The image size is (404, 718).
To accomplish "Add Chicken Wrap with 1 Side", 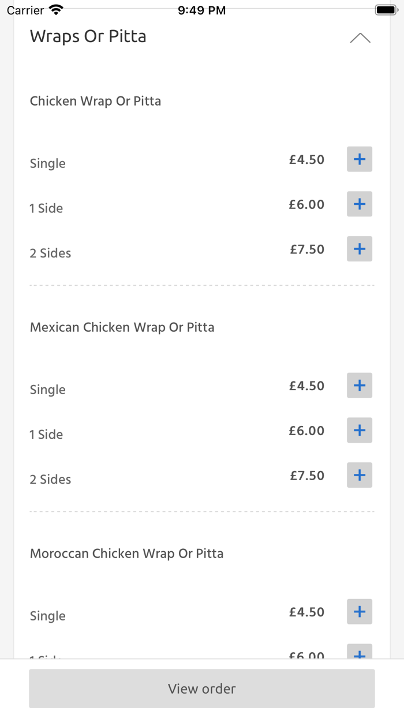I will 359,204.
